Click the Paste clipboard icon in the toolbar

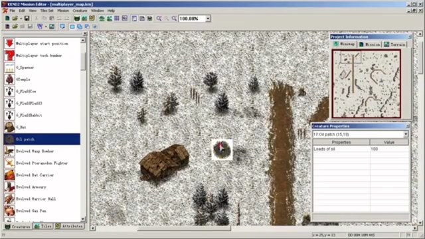pyautogui.click(x=52, y=19)
